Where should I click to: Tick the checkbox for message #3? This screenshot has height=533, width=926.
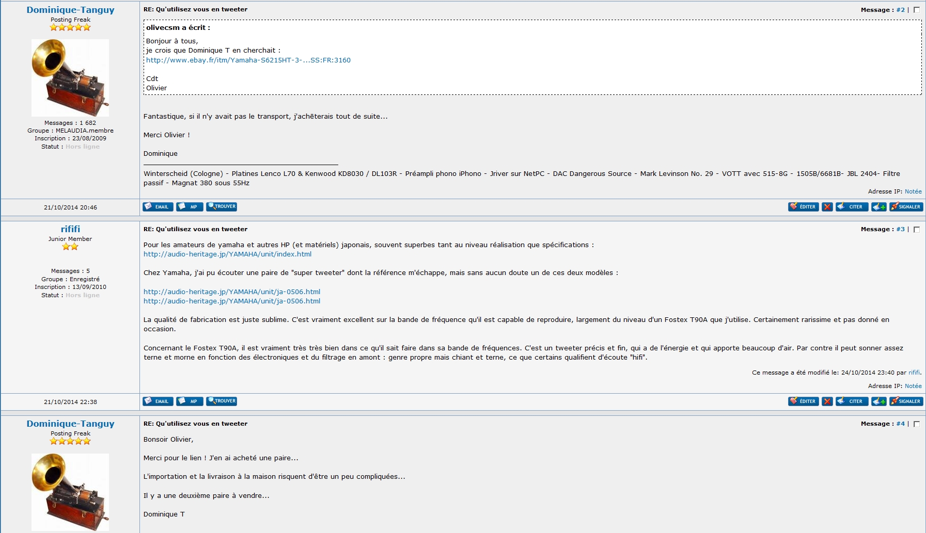pyautogui.click(x=917, y=230)
